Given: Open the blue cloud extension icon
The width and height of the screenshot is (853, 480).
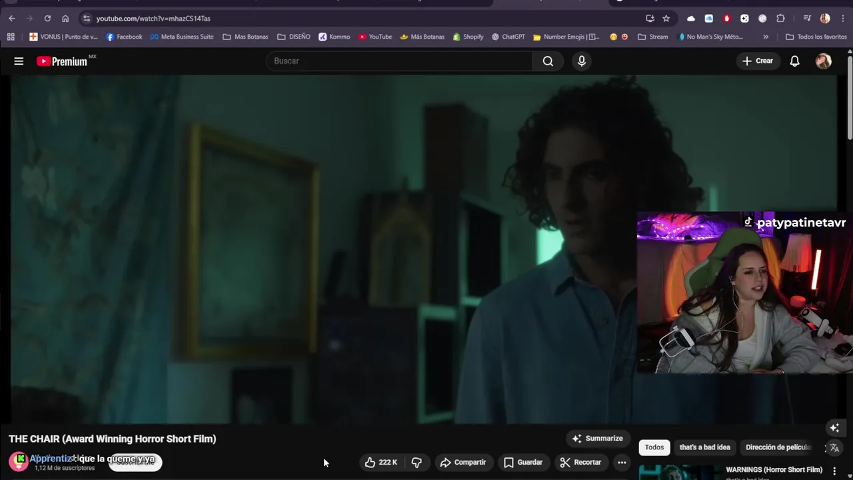Looking at the screenshot, I should coord(708,18).
